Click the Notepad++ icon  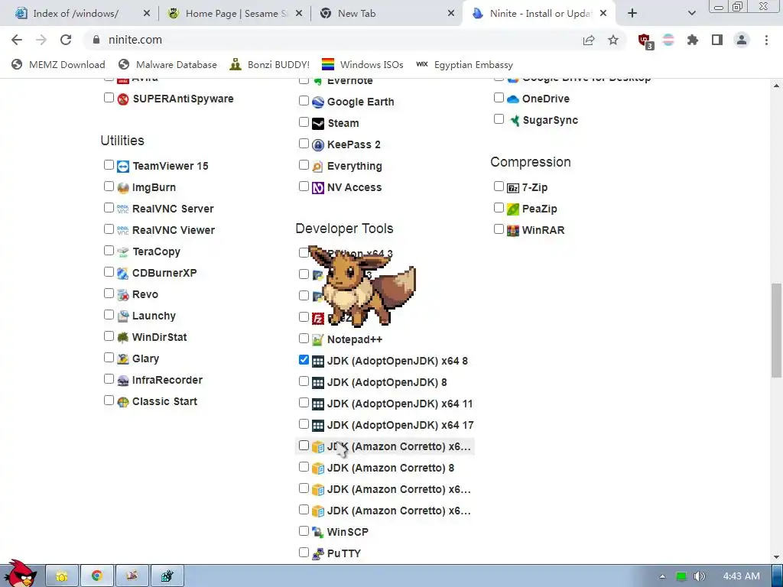[318, 340]
